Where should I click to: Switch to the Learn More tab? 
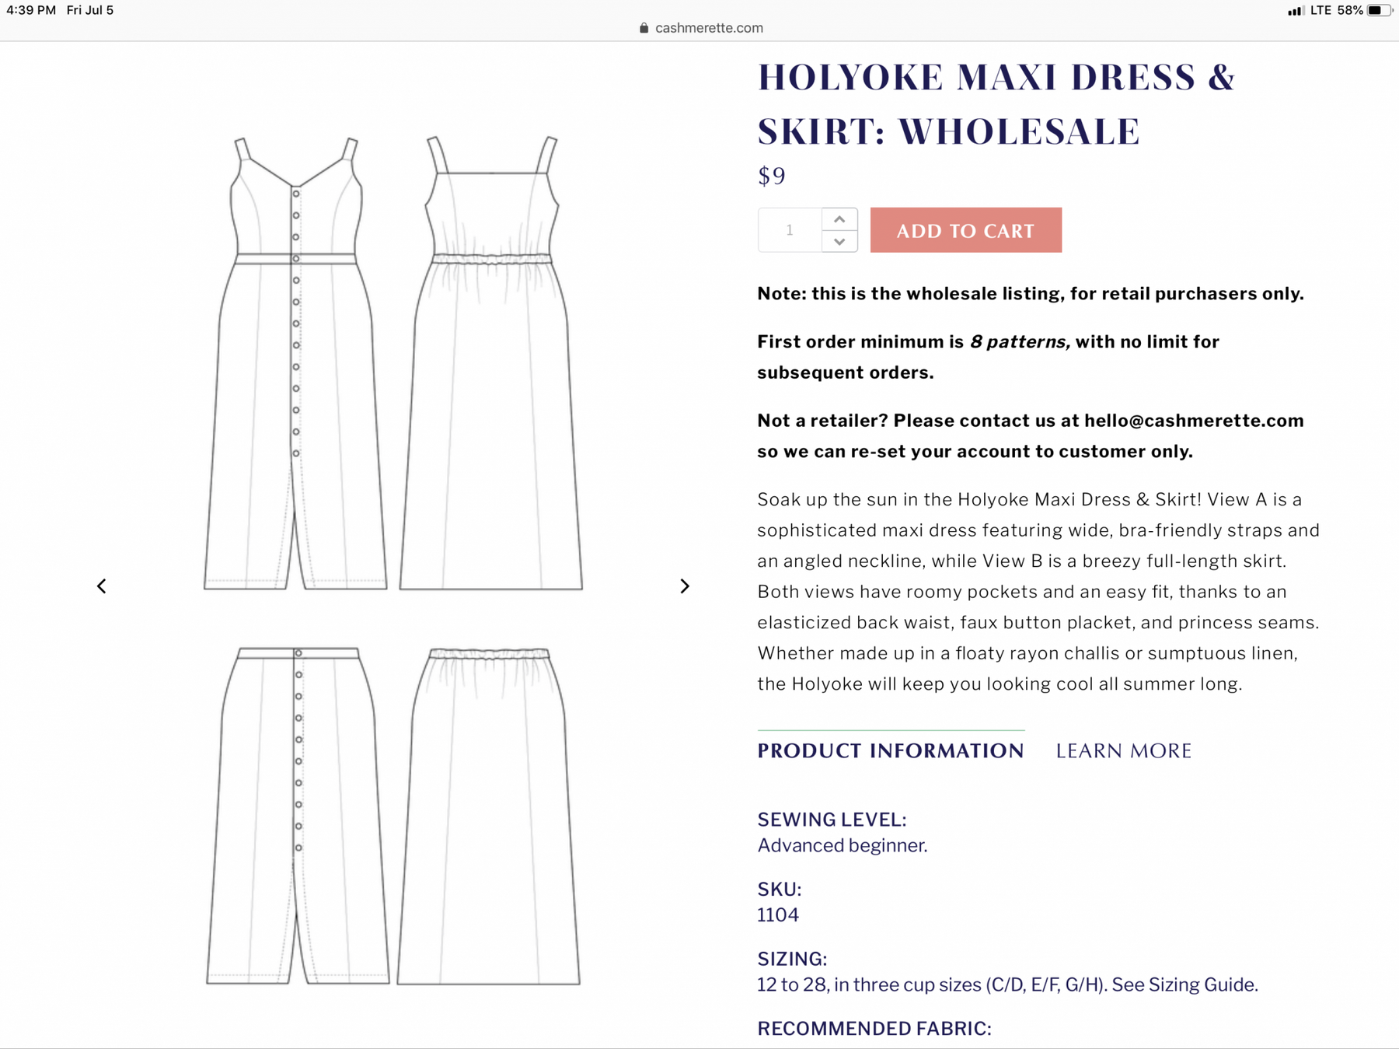1123,750
